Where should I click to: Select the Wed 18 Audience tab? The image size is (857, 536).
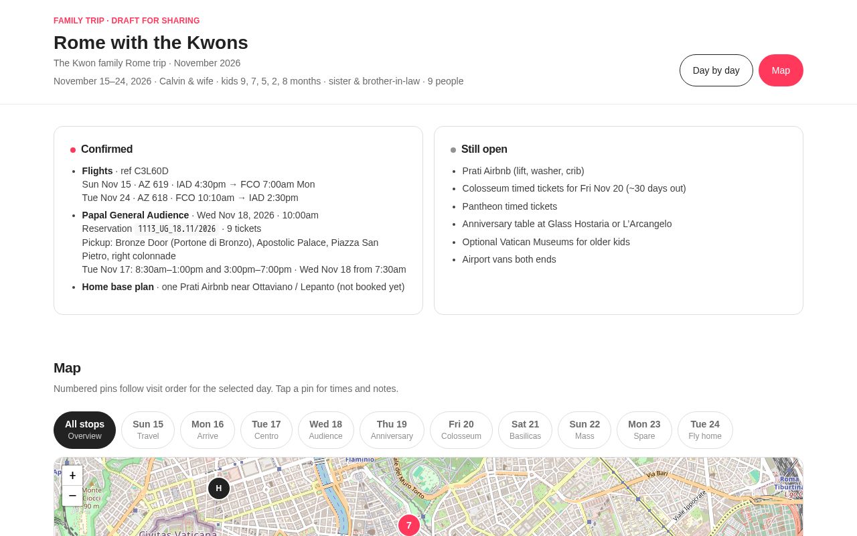point(326,430)
